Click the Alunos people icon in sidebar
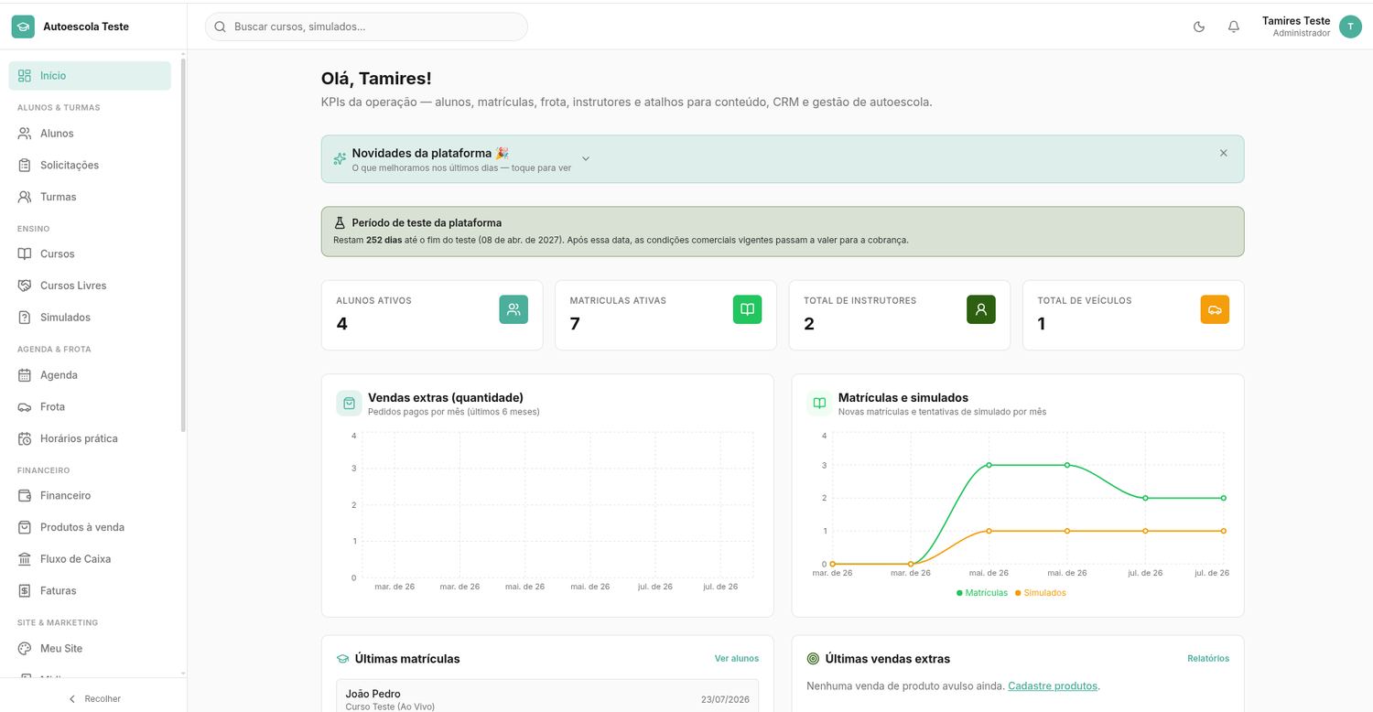This screenshot has width=1373, height=712. coord(25,134)
